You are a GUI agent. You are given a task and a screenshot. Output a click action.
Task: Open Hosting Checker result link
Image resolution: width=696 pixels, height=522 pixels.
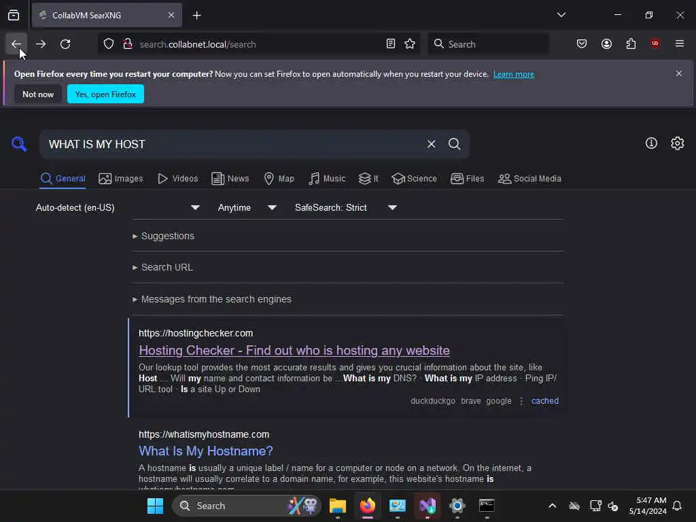coord(294,350)
